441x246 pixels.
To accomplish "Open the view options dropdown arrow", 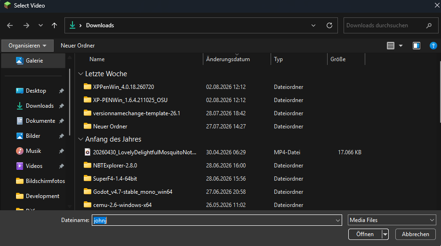I will point(401,46).
